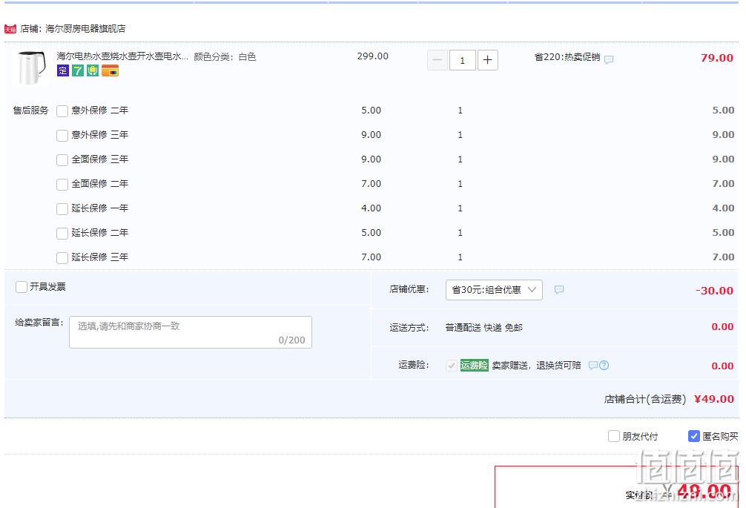This screenshot has height=508, width=746.
Task: Click the 颜色分类:白色 color text
Action: point(225,57)
